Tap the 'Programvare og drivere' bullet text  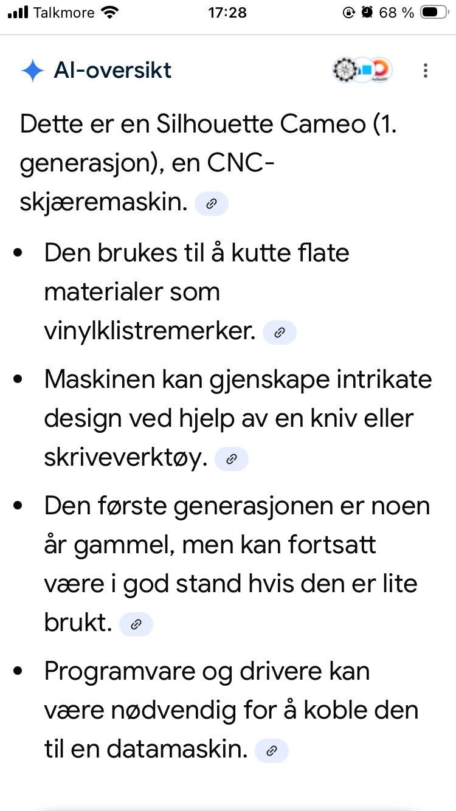(x=231, y=710)
